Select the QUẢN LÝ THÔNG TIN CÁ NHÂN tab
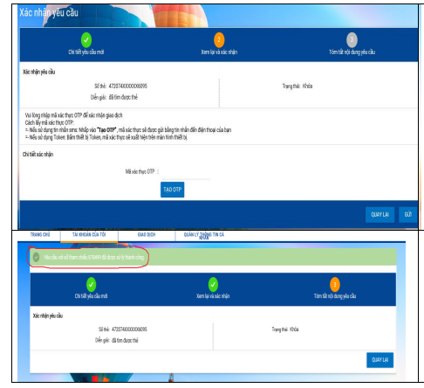This screenshot has width=424, height=388. click(204, 236)
